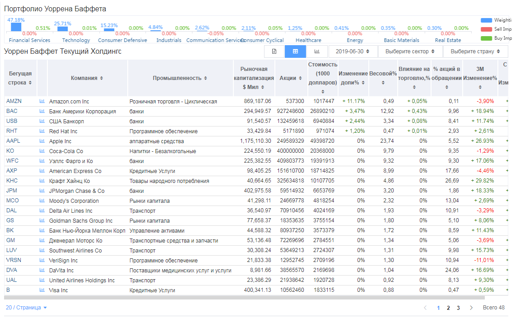This screenshot has height=318, width=520.
Task: Select the Financial Services sector
Action: [29, 40]
